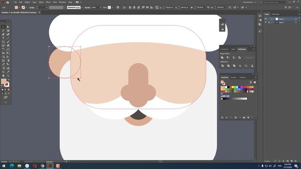Select the Eraser tool
Screen dimensions: 301x169
8,46
